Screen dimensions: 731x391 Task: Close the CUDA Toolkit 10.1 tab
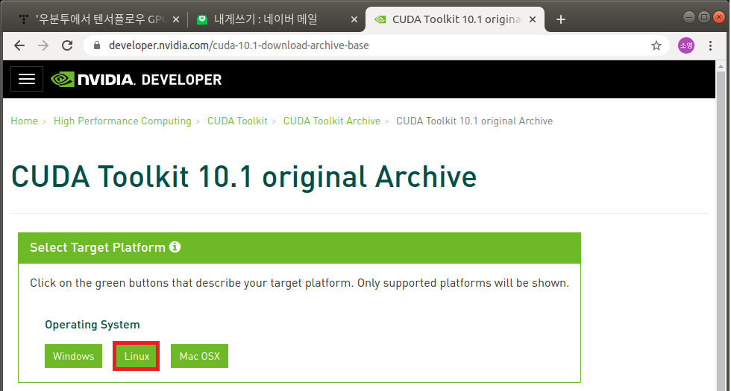click(x=533, y=19)
